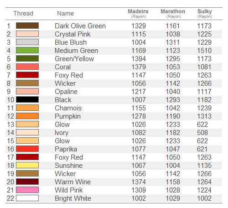
Task: Select the Paprika thread name
Action: coord(66,149)
